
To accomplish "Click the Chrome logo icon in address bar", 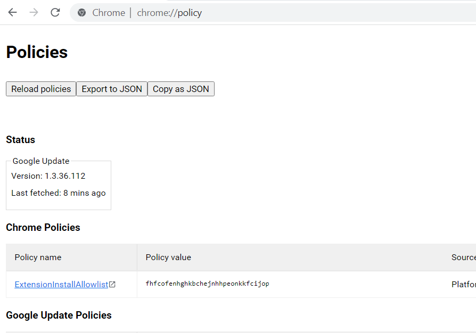I will 81,13.
